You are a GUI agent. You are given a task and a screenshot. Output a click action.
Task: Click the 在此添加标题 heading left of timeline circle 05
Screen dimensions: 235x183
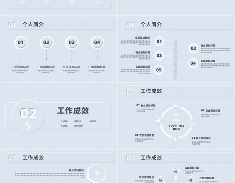click(x=143, y=67)
